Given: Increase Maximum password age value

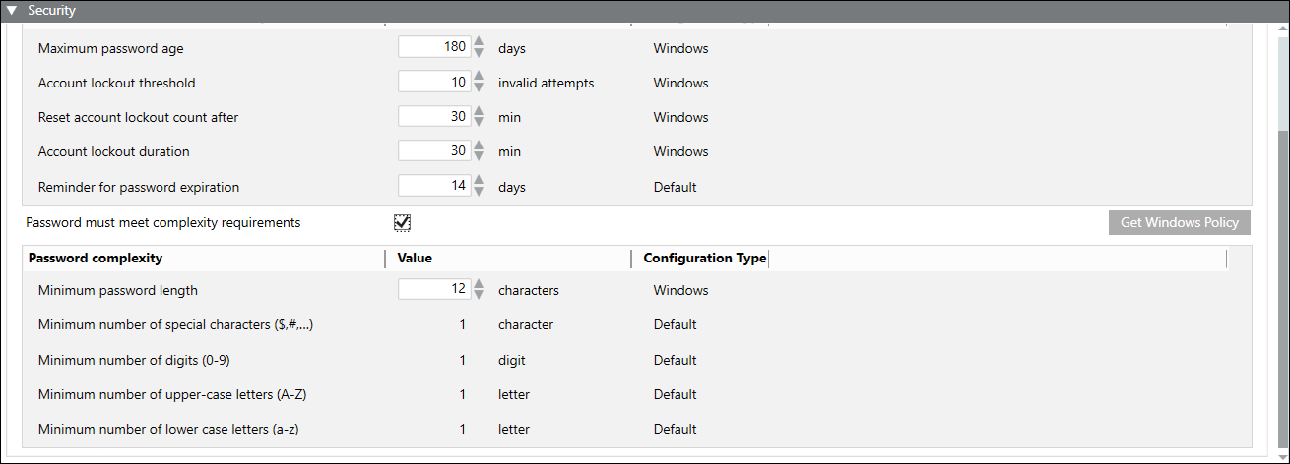Looking at the screenshot, I should click(x=480, y=41).
